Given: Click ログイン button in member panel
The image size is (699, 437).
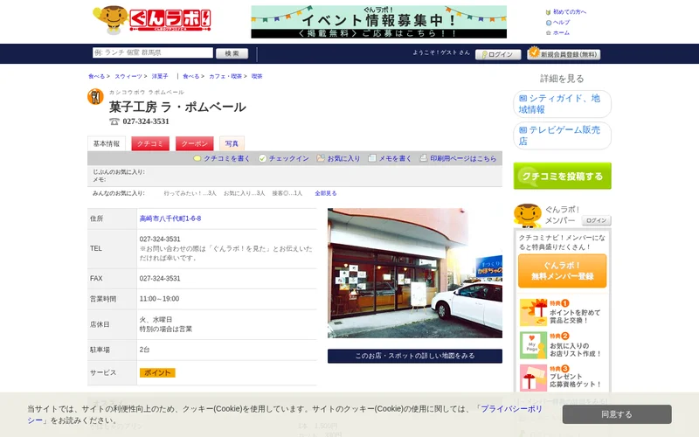Looking at the screenshot, I should coord(596,221).
